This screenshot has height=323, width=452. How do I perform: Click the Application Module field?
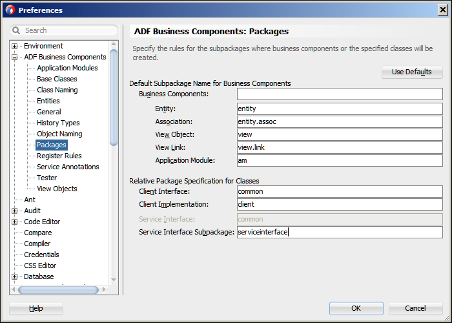340,161
